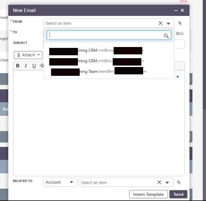206x201 pixels.
Task: Click the arrow selector icon beside From field
Action: pos(180,23)
